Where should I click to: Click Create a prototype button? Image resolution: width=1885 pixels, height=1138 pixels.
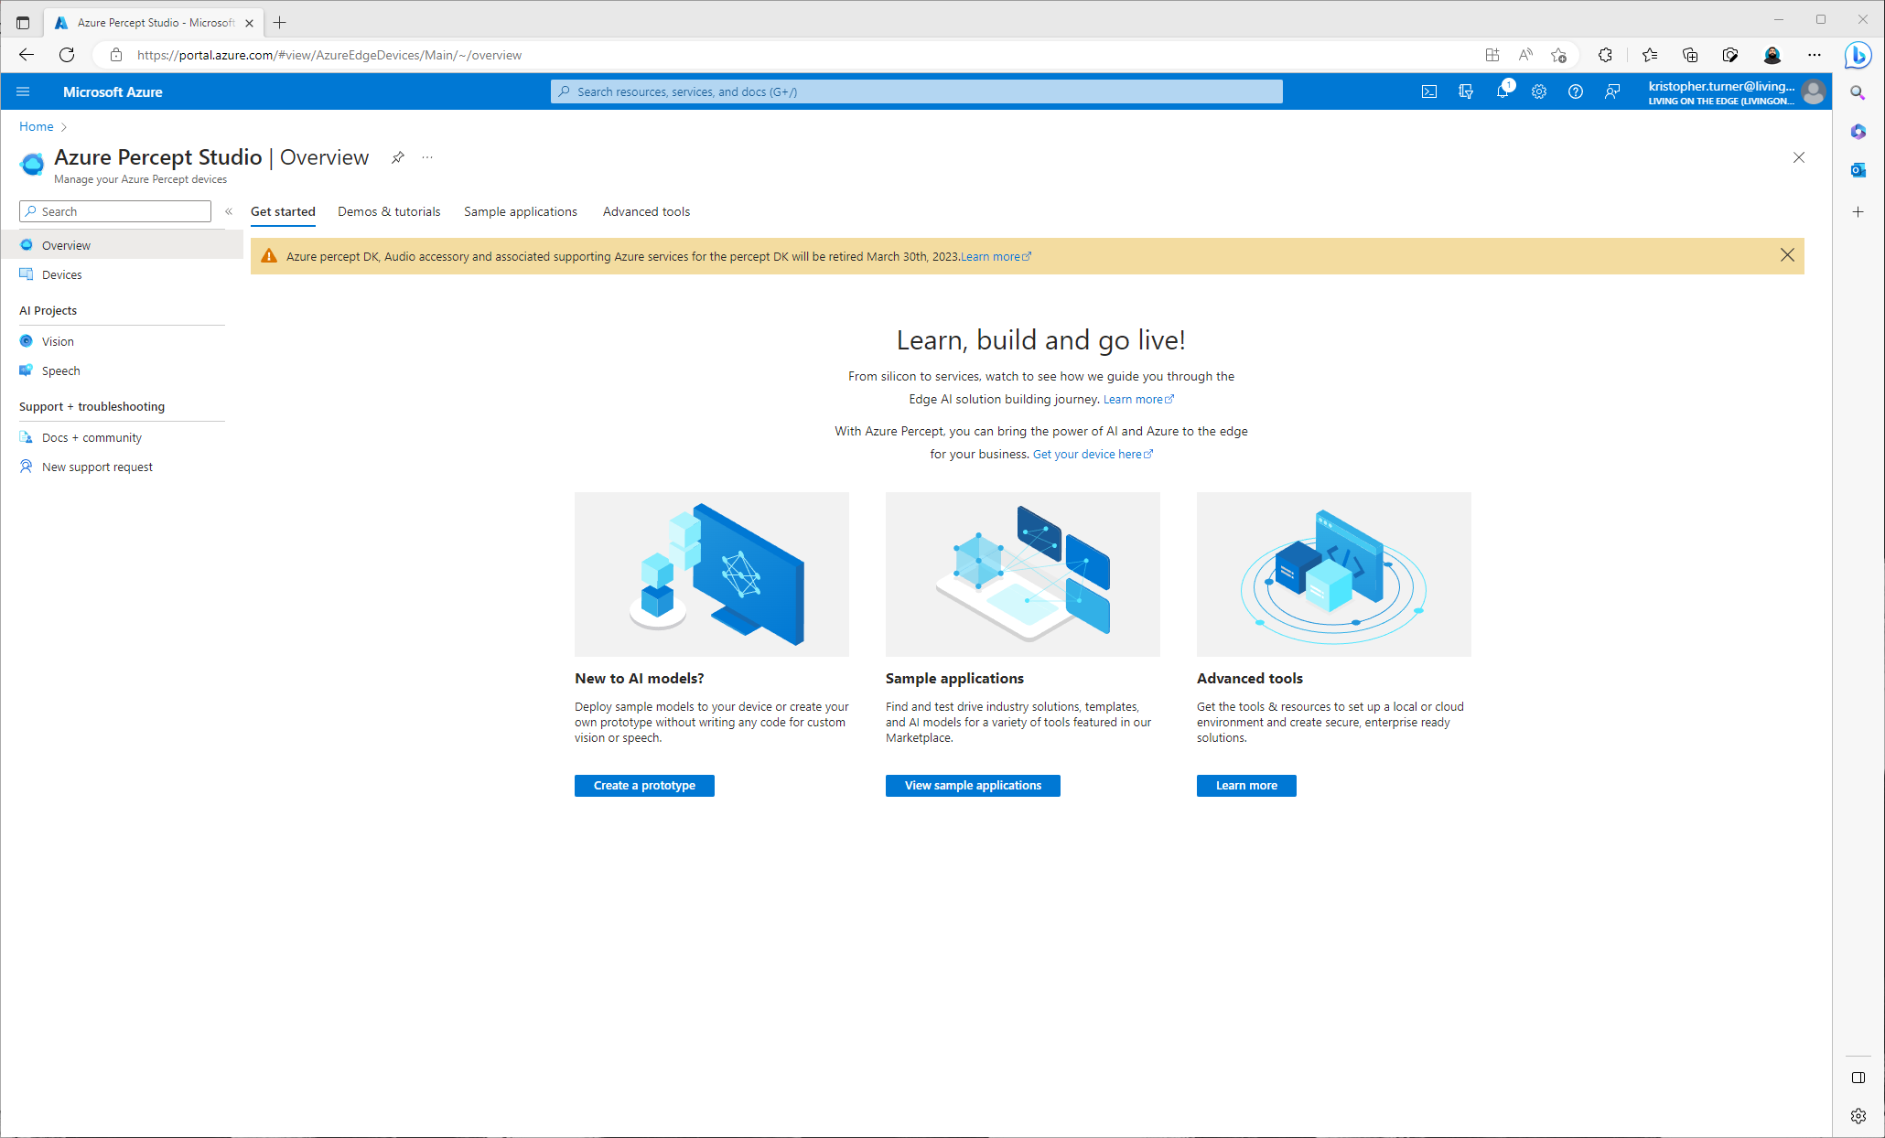click(644, 786)
